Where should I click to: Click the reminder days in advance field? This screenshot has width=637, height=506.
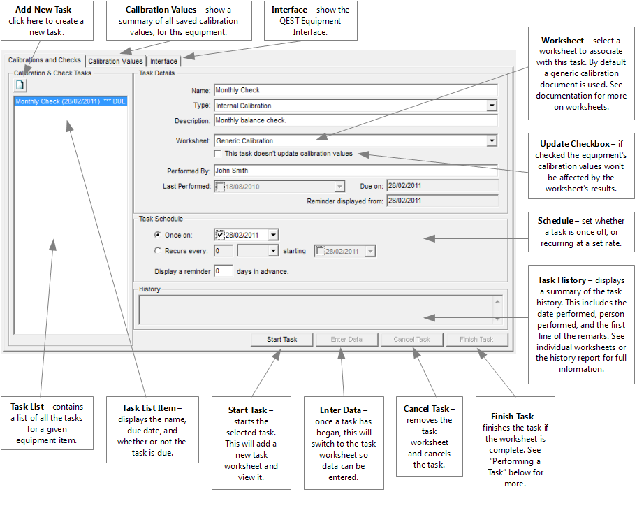(223, 271)
